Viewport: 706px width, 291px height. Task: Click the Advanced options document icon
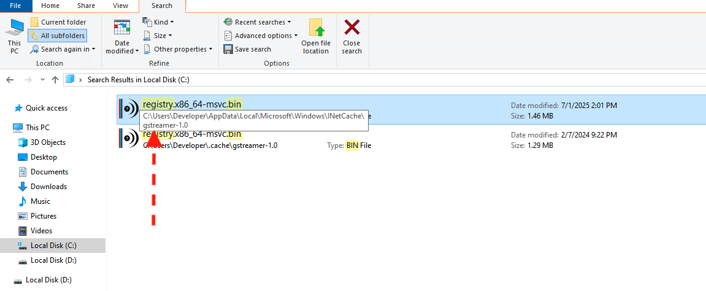pos(228,36)
